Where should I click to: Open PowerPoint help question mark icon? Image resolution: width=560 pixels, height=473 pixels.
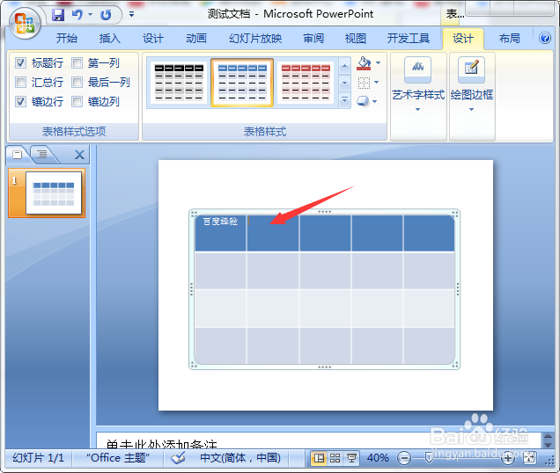tap(545, 38)
